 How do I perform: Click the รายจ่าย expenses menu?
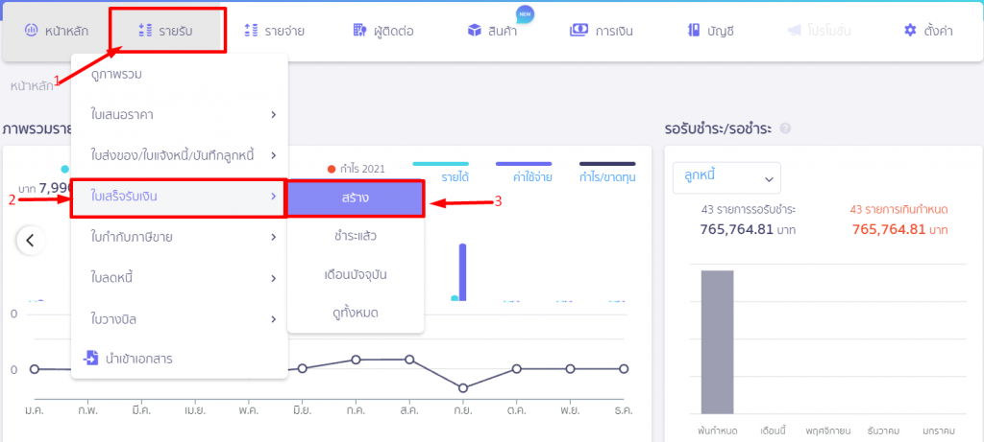[274, 31]
